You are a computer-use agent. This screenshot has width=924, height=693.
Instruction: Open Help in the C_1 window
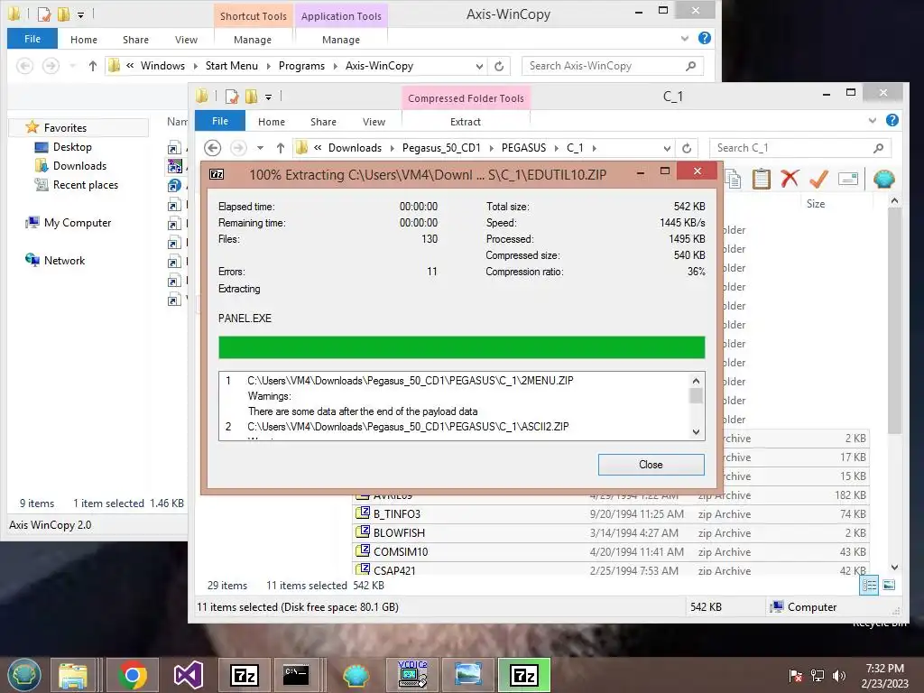click(x=892, y=120)
